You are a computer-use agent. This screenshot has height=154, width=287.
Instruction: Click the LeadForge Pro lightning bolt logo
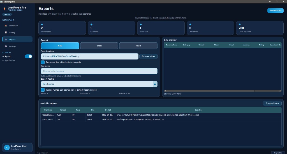click(x=4, y=9)
